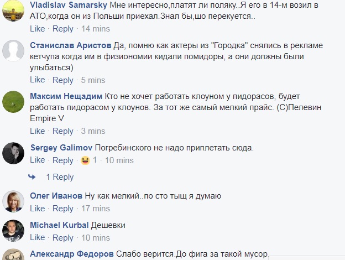
Task: Open Максим Нещадим's profile avatar
Action: click(x=13, y=101)
